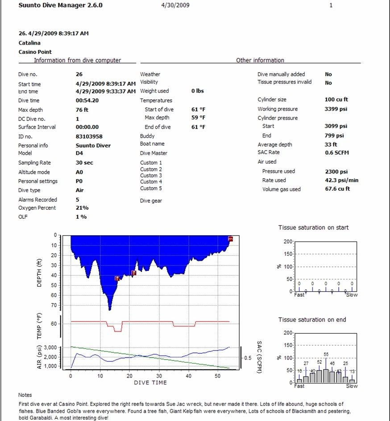Click the dive site "Casino Point"

[35, 52]
